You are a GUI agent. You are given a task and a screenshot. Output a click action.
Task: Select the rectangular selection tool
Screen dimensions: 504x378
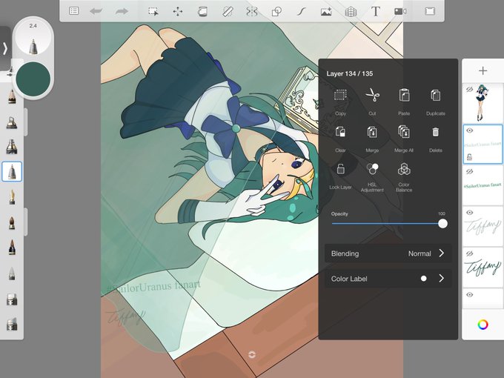coord(153,12)
